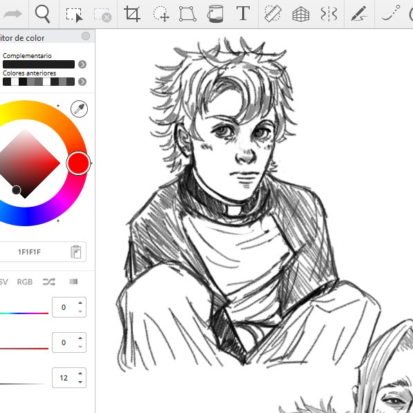Image resolution: width=413 pixels, height=413 pixels.
Task: Increase the second value showing 0
Action: [x=80, y=338]
